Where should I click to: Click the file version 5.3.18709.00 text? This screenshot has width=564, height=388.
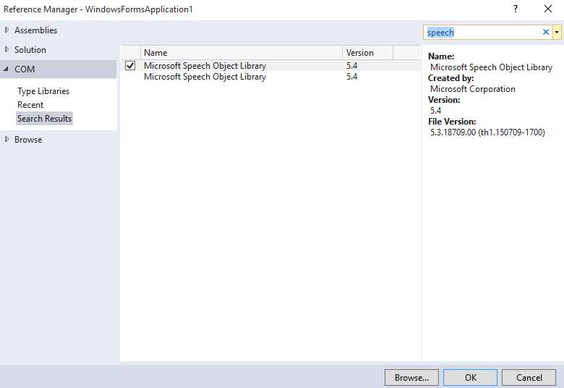click(487, 132)
